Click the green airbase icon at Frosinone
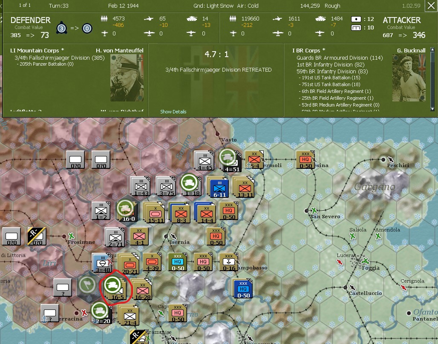 (x=71, y=236)
